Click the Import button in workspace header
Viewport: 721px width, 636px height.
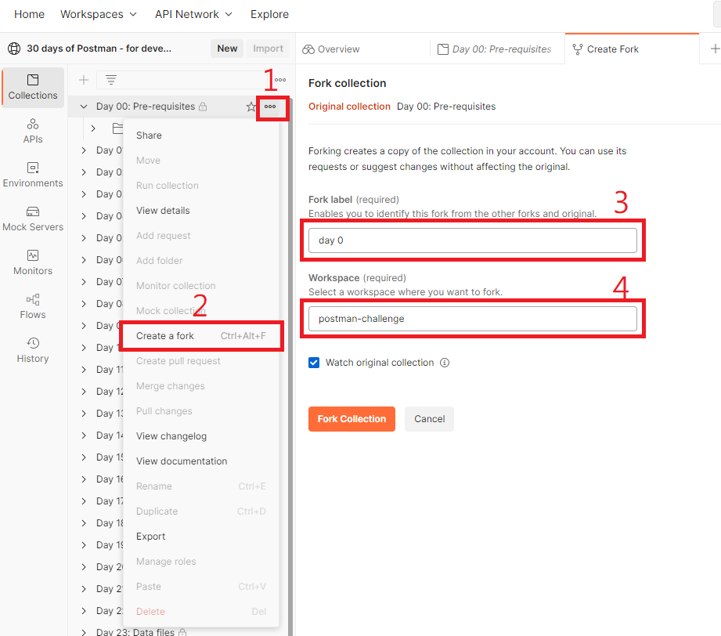tap(268, 49)
